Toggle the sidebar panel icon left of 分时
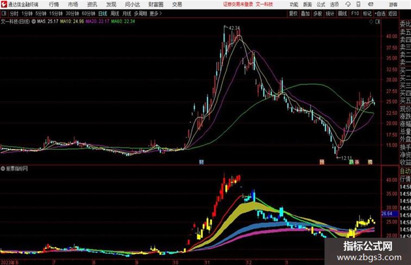This screenshot has height=265, width=411. [x=3, y=13]
